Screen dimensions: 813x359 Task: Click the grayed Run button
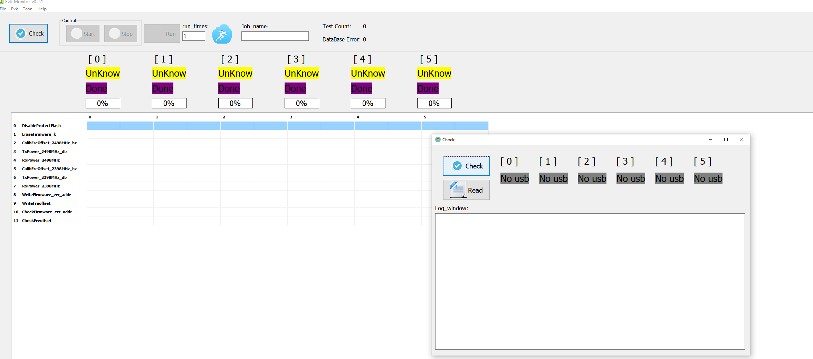coord(162,34)
